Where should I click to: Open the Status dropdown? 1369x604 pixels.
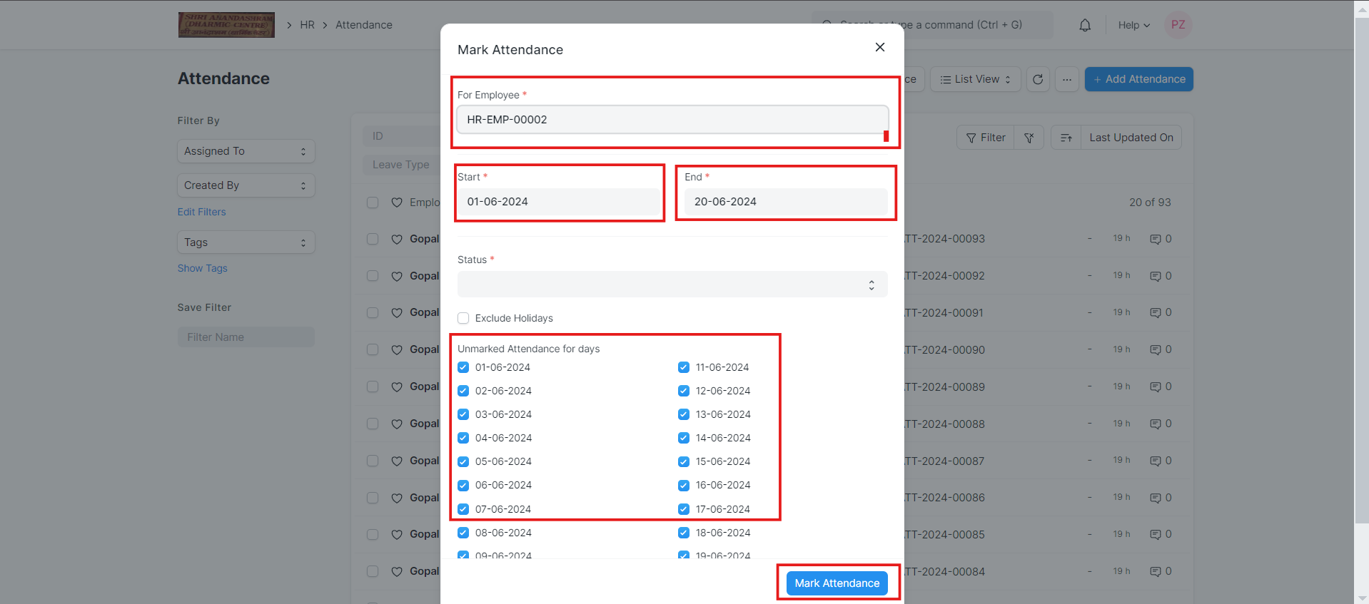[672, 285]
